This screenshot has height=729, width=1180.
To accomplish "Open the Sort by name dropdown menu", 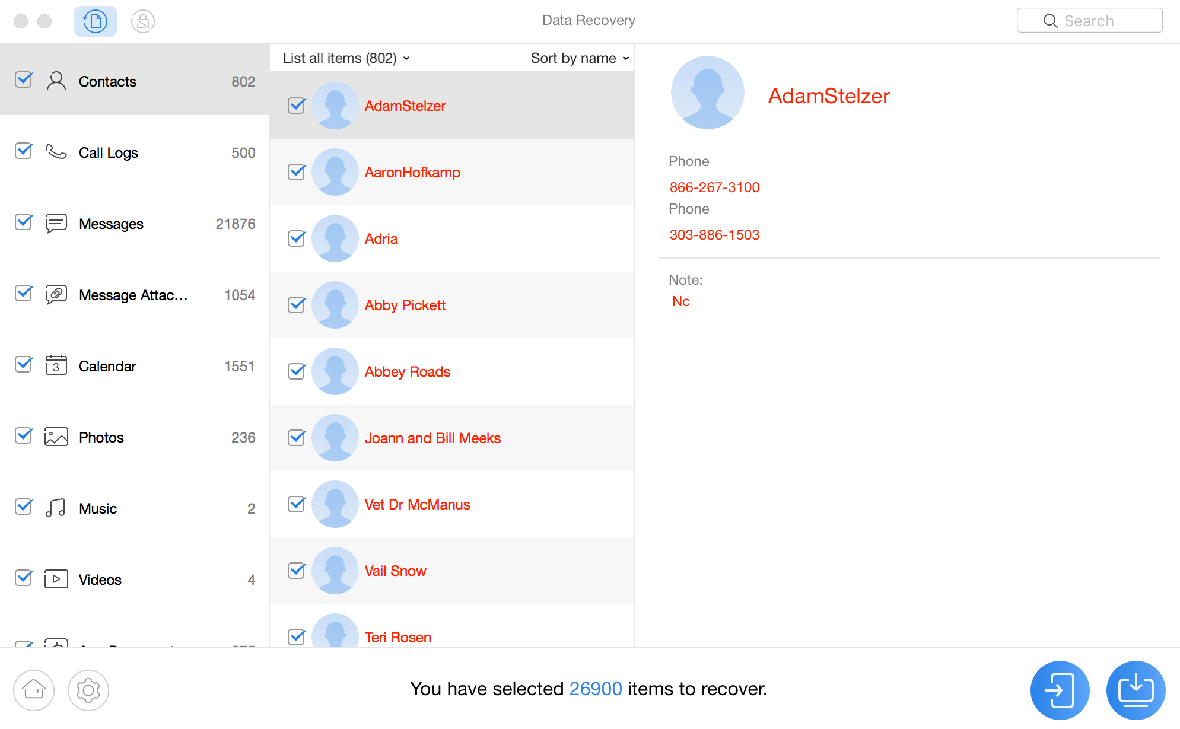I will [x=579, y=58].
